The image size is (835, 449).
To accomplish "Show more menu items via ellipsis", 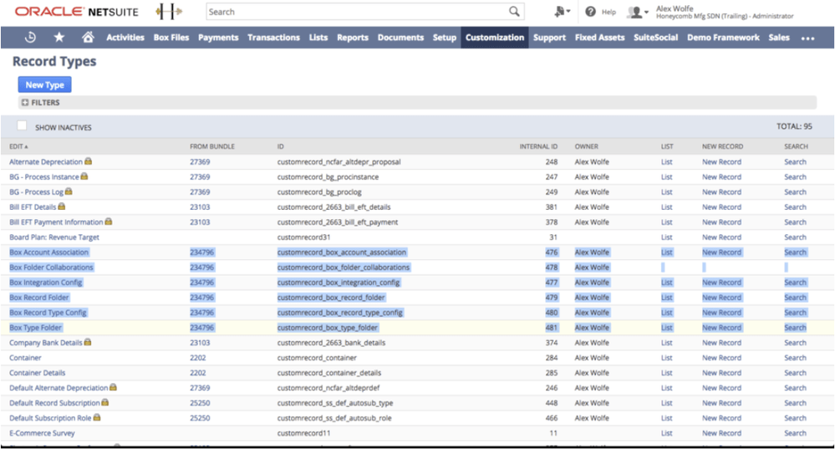I will pyautogui.click(x=808, y=38).
